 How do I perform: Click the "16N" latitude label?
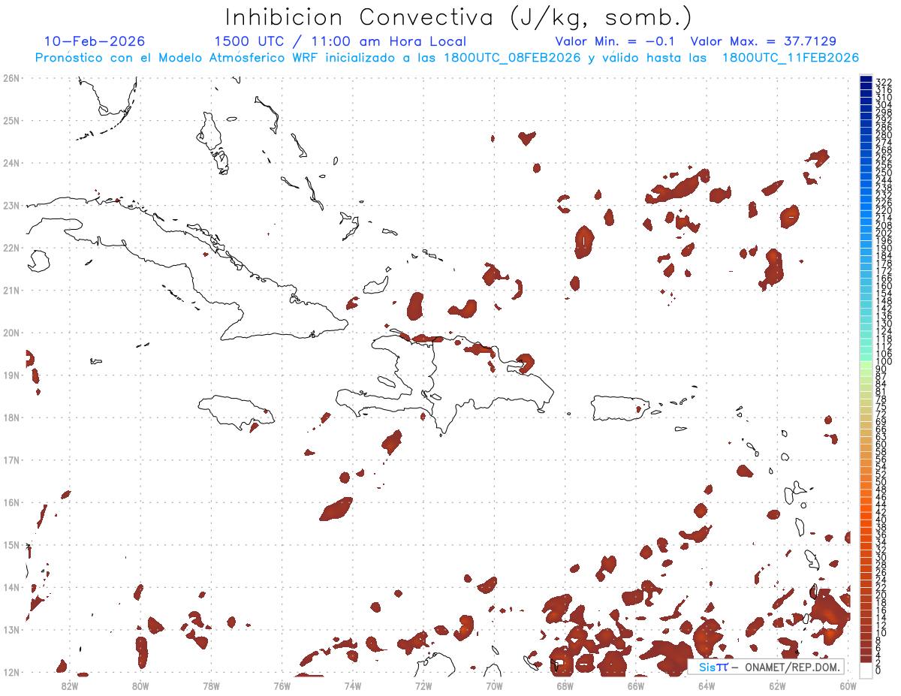coord(11,502)
